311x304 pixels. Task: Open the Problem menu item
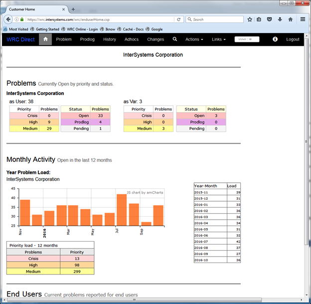tap(64, 39)
